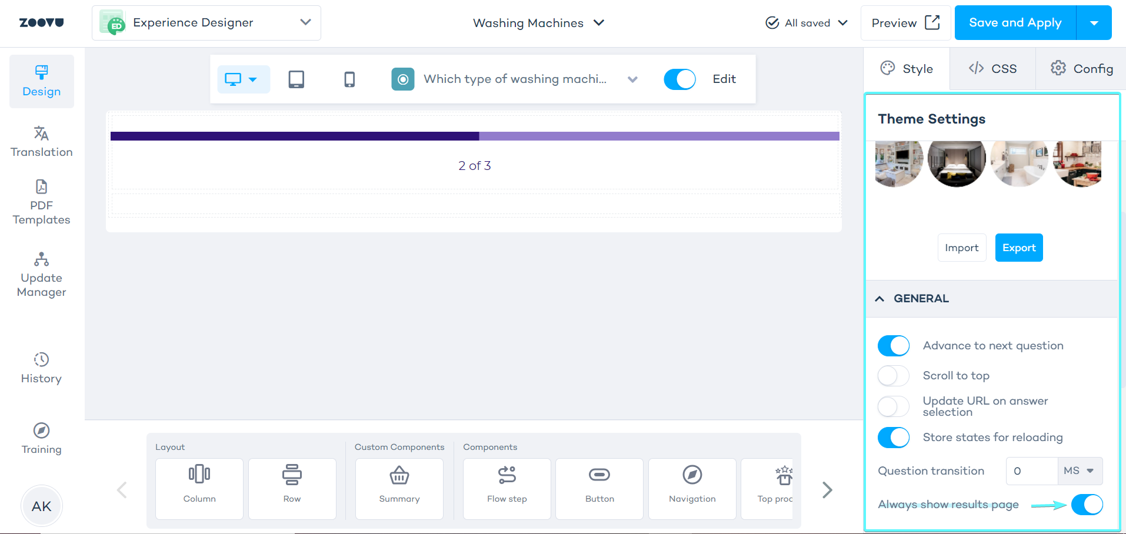1126x534 pixels.
Task: Open the MS time unit dropdown
Action: (1079, 470)
